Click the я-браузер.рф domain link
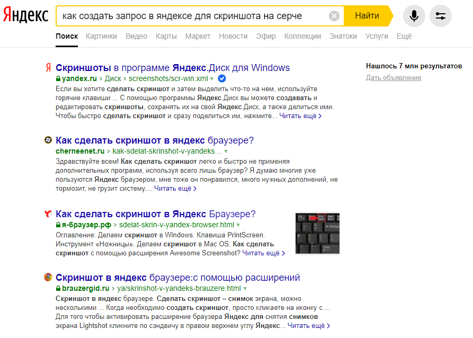Screen dimensions: 473x338 click(x=86, y=225)
